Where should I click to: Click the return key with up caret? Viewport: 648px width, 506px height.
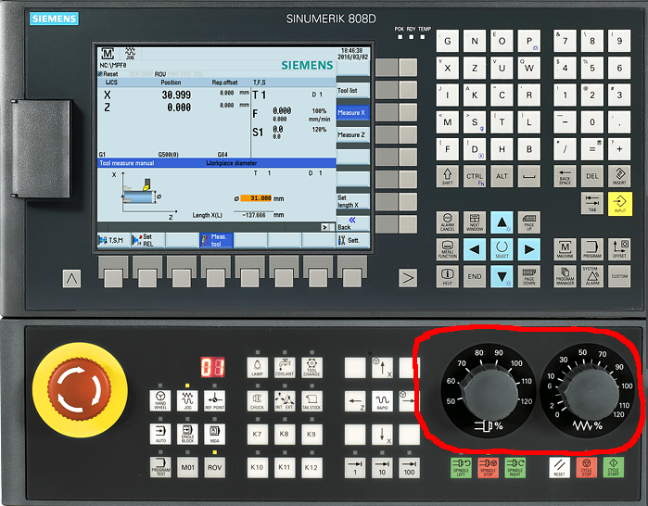pyautogui.click(x=71, y=278)
